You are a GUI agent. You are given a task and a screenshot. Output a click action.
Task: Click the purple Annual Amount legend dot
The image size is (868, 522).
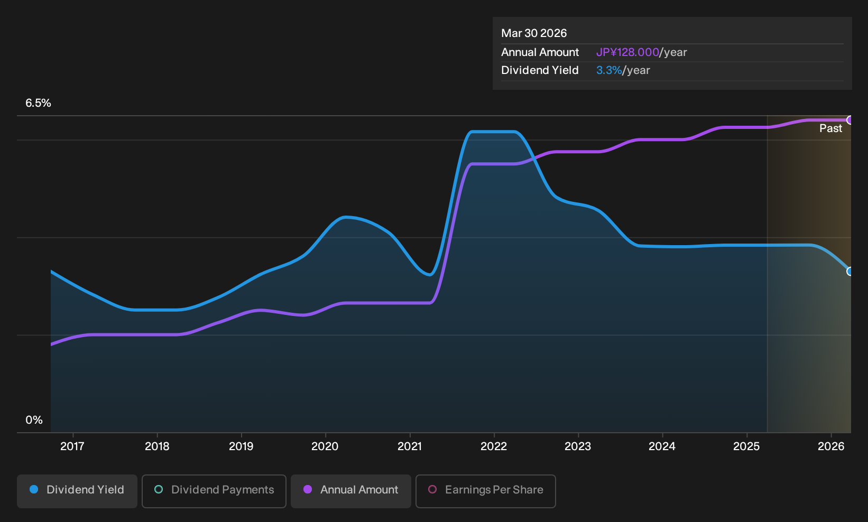[308, 490]
